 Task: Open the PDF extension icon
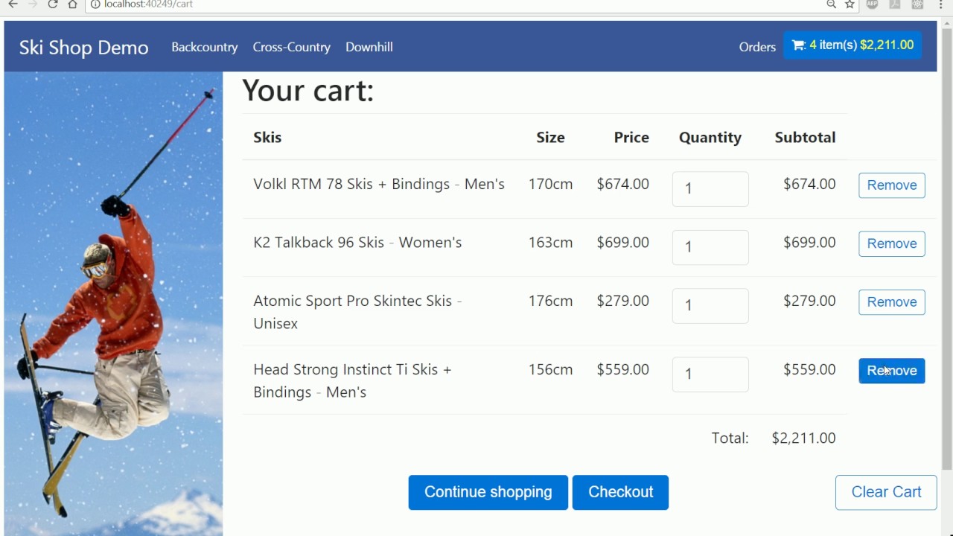point(895,4)
